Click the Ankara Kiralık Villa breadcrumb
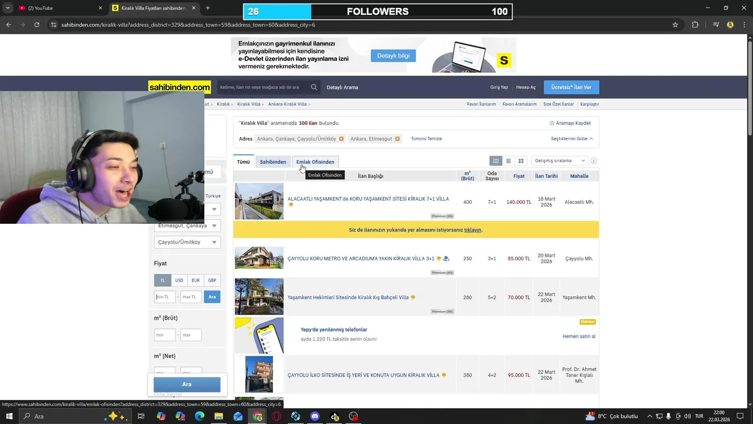 [x=287, y=104]
